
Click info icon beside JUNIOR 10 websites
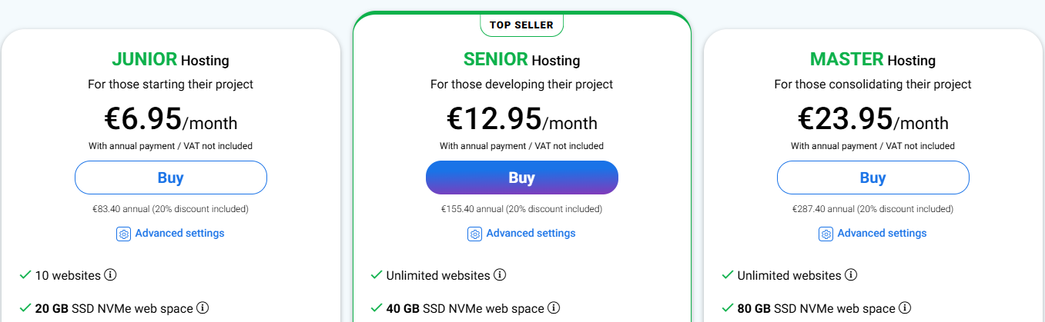click(110, 275)
